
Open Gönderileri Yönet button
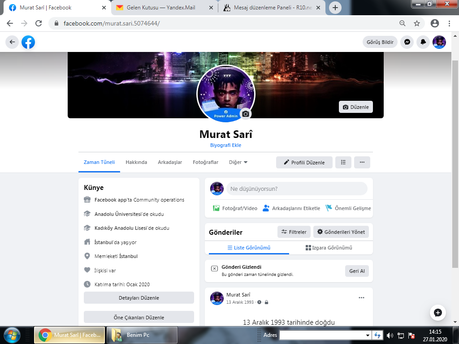[341, 232]
